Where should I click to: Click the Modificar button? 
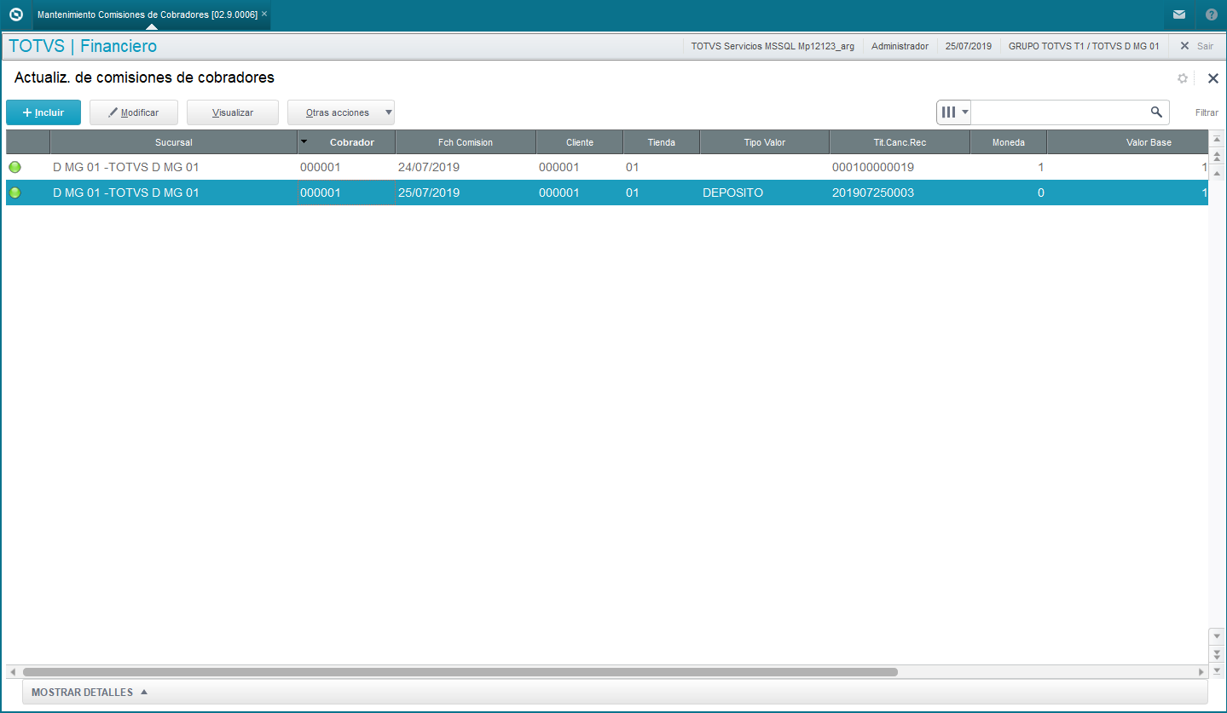pyautogui.click(x=134, y=112)
